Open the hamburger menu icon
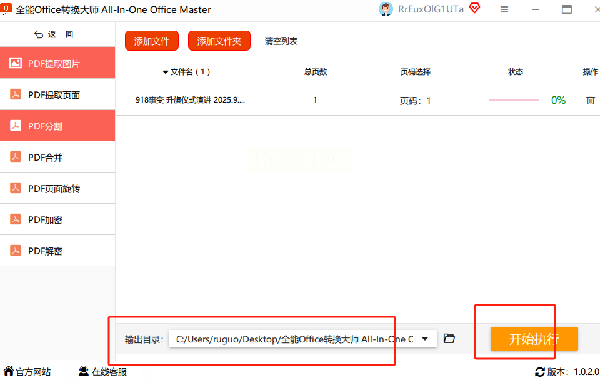This screenshot has width=600, height=385. (504, 9)
